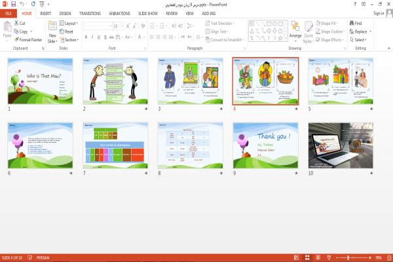
Task: Click the Clear All Formatting icon
Action: click(x=143, y=26)
